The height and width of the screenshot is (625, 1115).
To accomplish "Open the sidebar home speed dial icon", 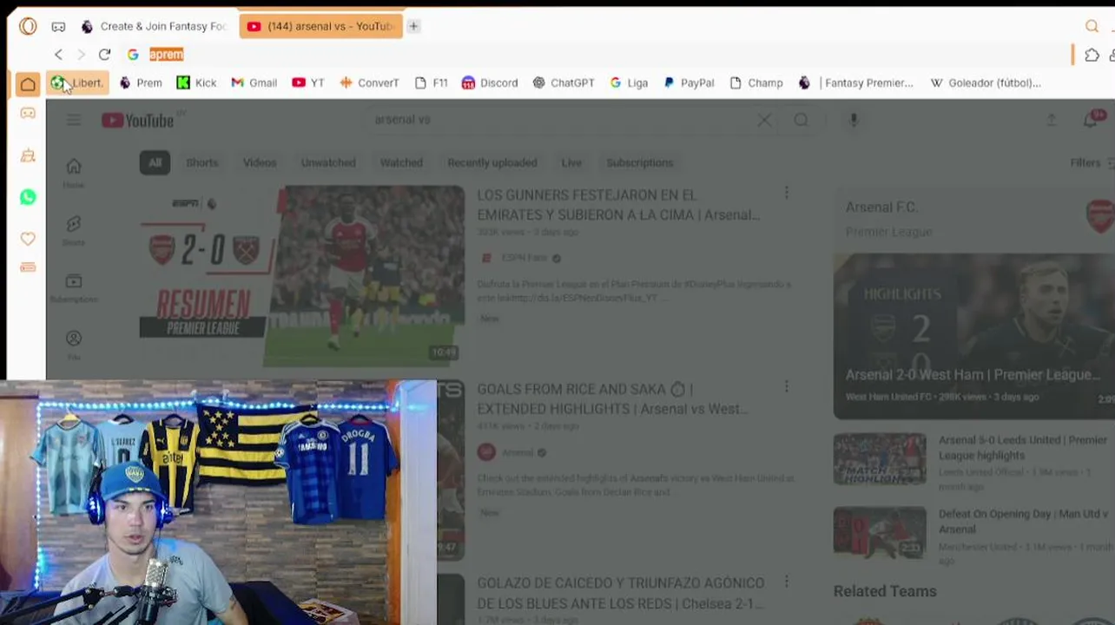I will pos(28,84).
